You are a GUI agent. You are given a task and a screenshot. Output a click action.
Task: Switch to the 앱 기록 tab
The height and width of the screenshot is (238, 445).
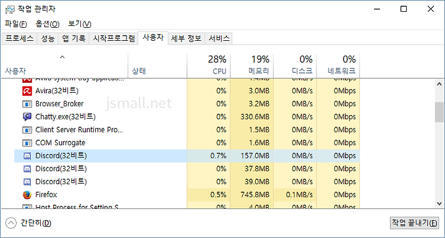pos(74,38)
